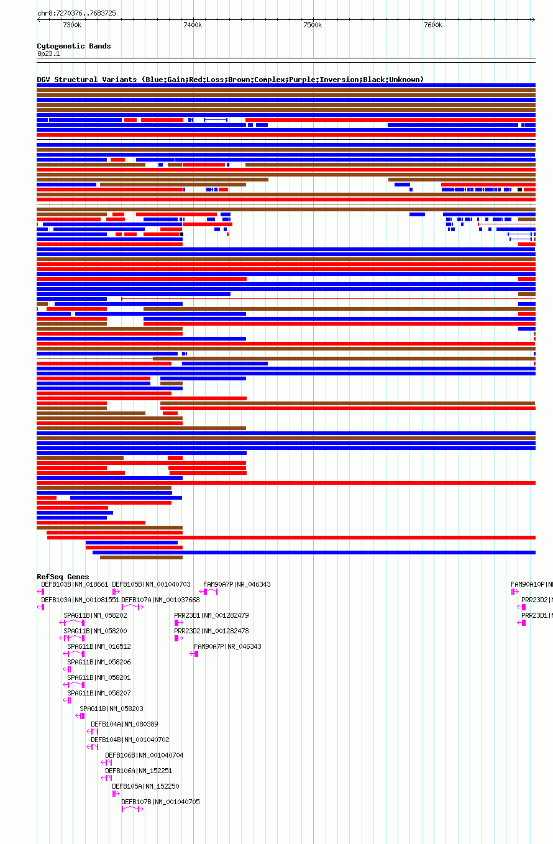This screenshot has height=844, width=553.
Task: Click transcript label SPAG11B|NM_058200
Action: 95,631
